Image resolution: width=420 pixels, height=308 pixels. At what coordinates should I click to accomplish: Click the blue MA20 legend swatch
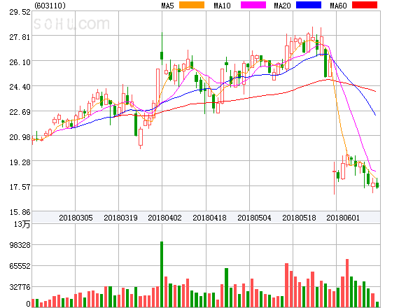click(309, 5)
